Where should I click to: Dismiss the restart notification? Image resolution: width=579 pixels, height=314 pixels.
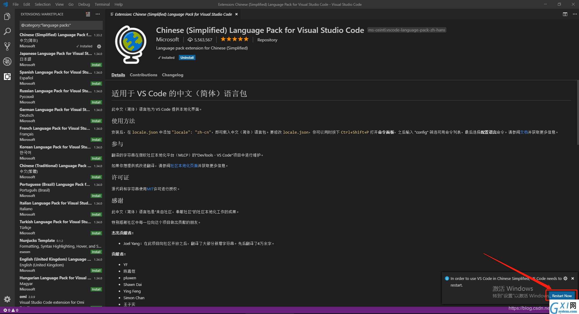(x=573, y=278)
